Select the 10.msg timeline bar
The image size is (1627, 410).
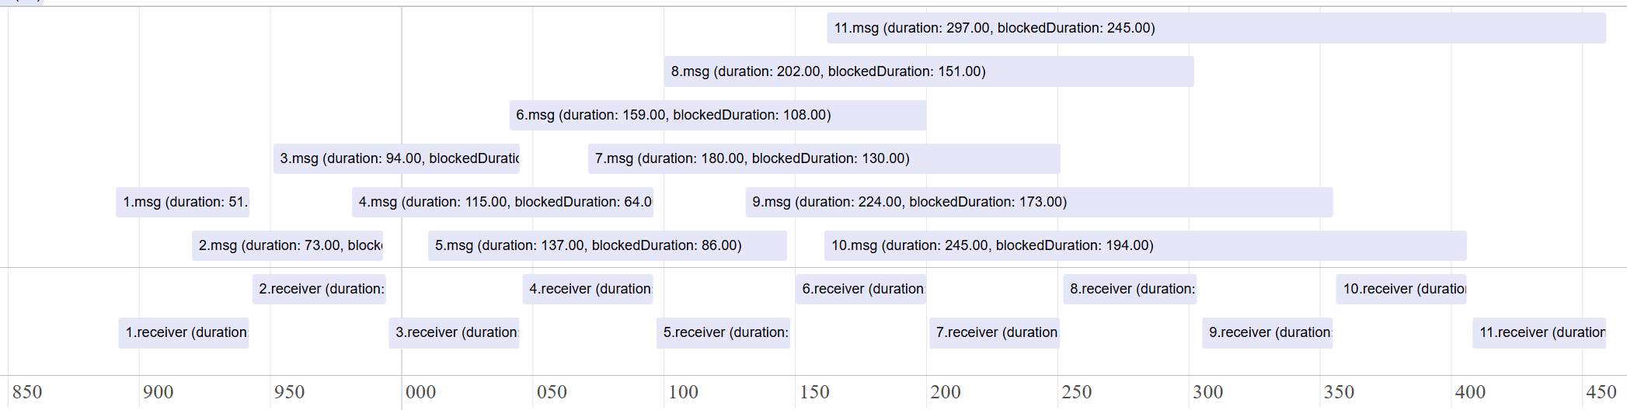1145,245
